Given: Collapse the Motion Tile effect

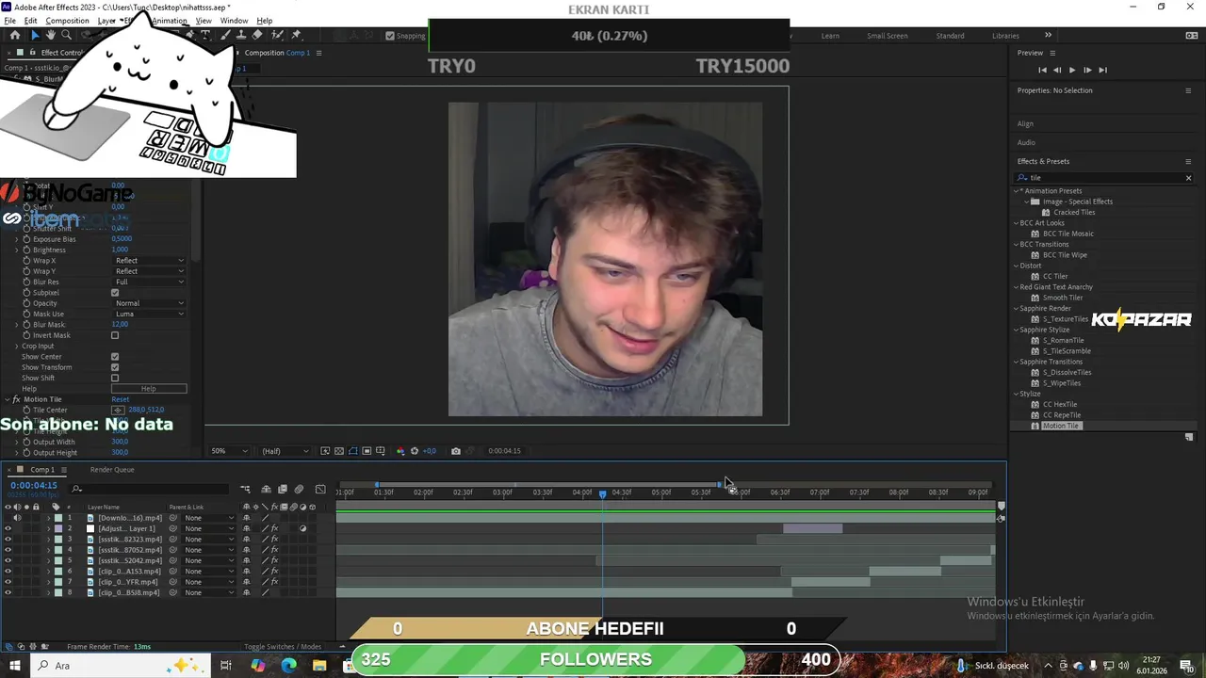Looking at the screenshot, I should point(7,399).
